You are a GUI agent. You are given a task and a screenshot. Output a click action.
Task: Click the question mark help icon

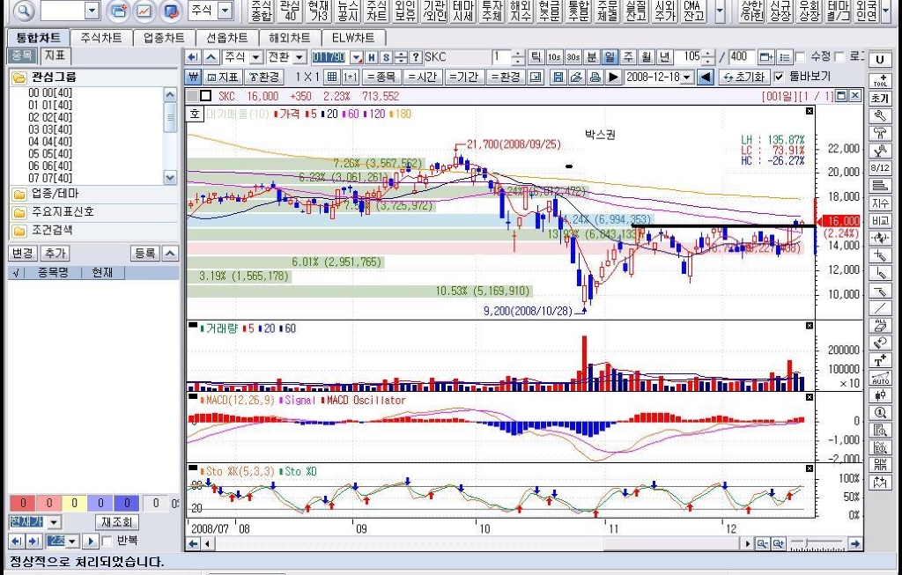pyautogui.click(x=416, y=57)
